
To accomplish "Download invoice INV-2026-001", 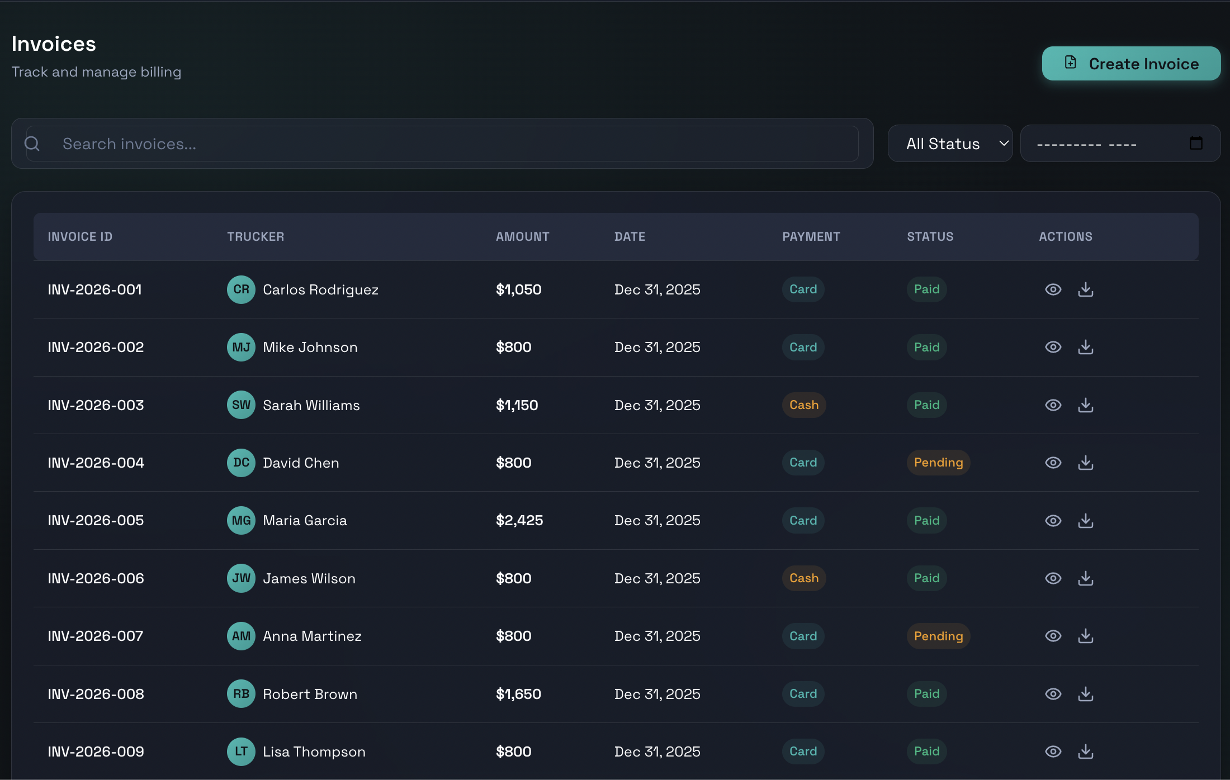I will click(x=1085, y=289).
